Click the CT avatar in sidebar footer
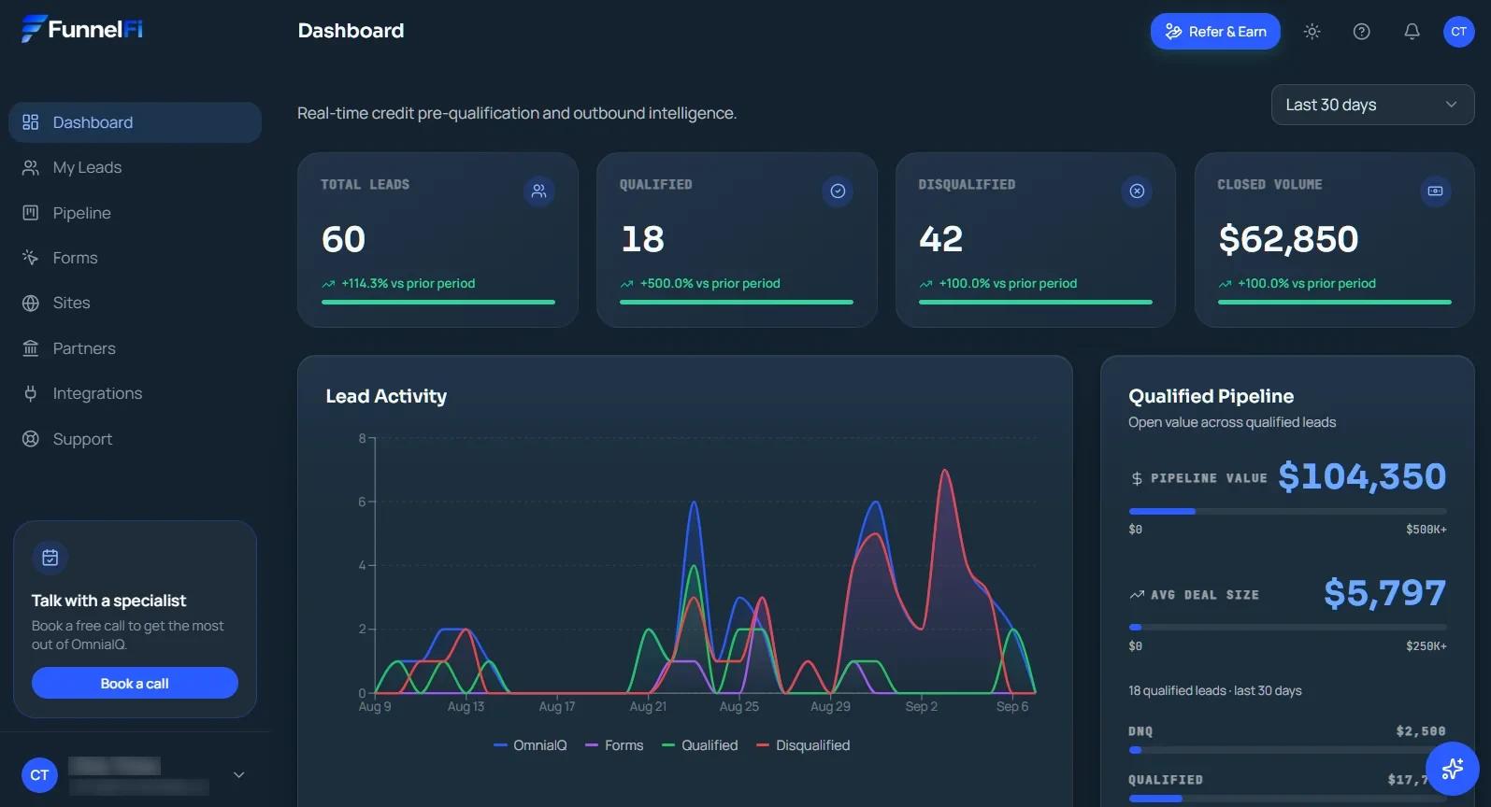Screen dimensions: 1491x807 tap(39, 775)
